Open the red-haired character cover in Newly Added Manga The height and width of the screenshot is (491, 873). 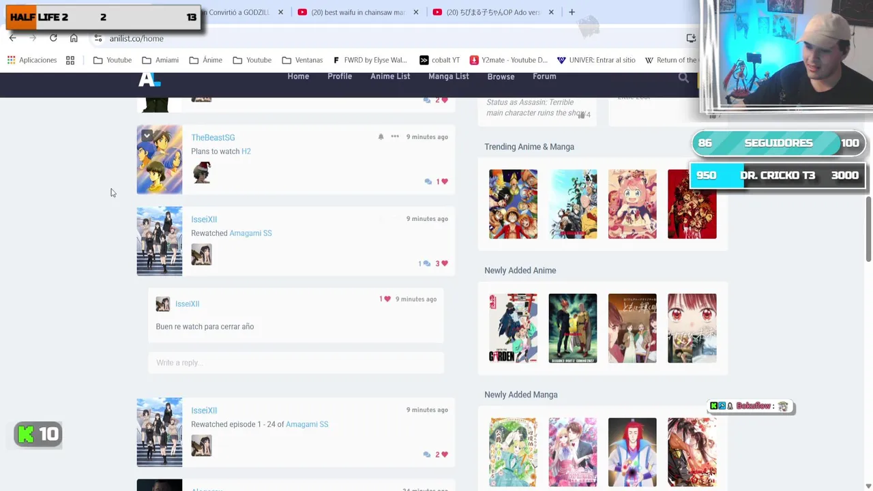coord(632,452)
